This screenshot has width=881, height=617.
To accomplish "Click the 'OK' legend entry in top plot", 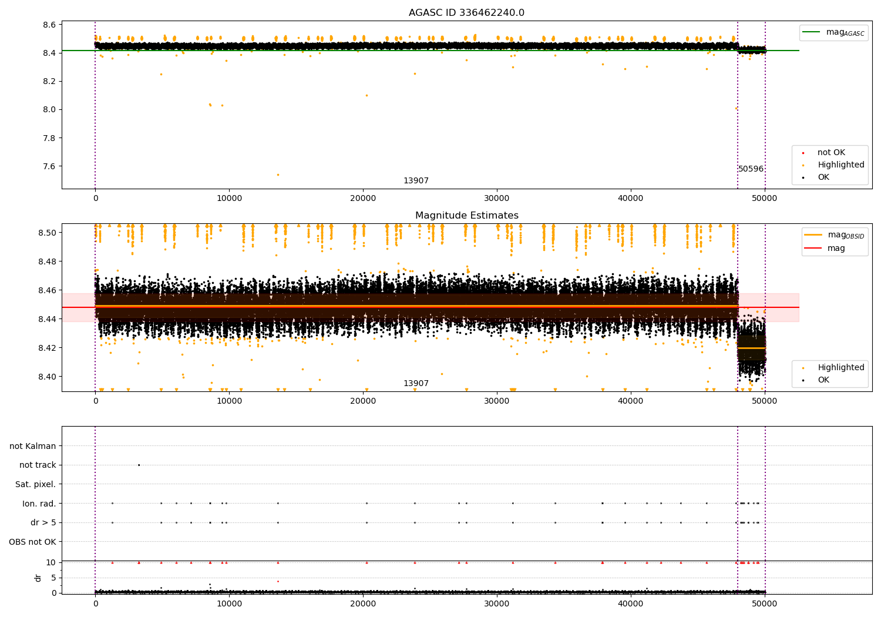I will pyautogui.click(x=823, y=177).
